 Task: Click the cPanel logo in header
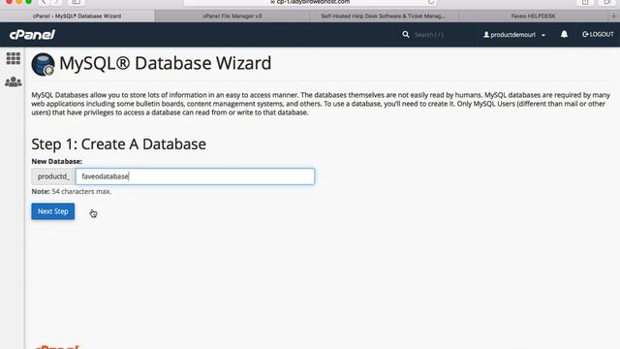pyautogui.click(x=32, y=35)
